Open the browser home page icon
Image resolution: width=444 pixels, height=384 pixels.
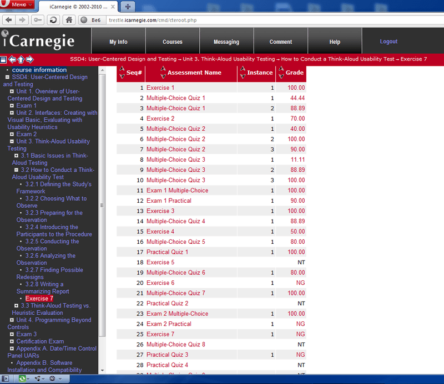pyautogui.click(x=69, y=20)
